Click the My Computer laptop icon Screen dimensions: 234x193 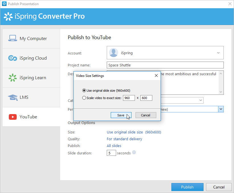point(13,38)
